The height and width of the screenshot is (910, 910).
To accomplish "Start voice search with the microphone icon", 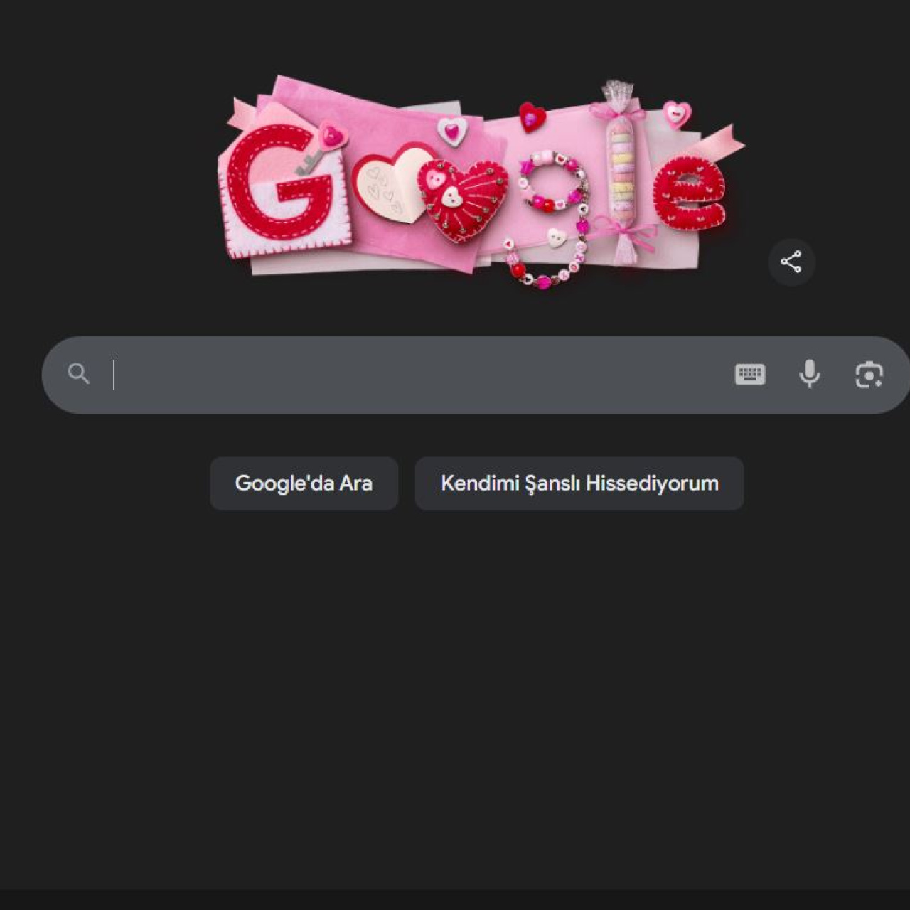I will [x=809, y=374].
